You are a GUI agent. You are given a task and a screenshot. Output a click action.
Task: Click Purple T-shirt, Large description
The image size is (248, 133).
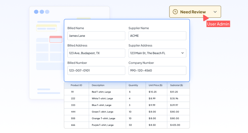point(103,125)
